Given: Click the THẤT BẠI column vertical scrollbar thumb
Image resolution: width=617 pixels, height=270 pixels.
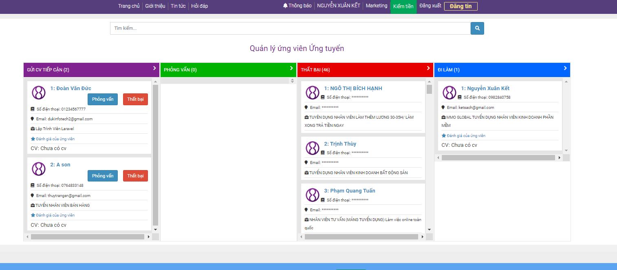Looking at the screenshot, I should pyautogui.click(x=429, y=89).
